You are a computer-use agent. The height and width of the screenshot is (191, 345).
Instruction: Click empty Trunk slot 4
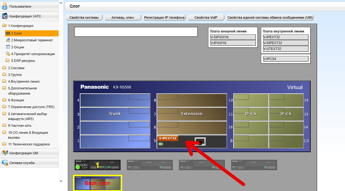(115, 100)
